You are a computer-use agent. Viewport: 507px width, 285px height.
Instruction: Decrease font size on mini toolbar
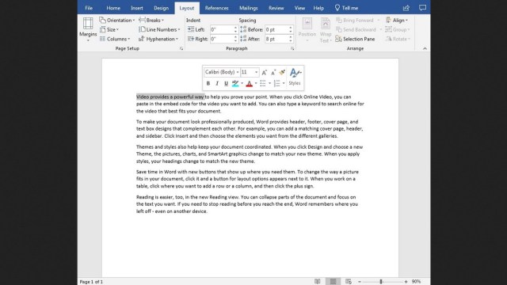[273, 72]
